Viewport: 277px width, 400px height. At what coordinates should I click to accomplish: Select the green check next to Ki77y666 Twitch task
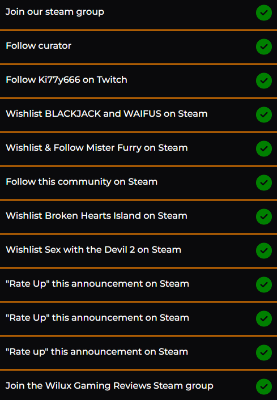[264, 80]
